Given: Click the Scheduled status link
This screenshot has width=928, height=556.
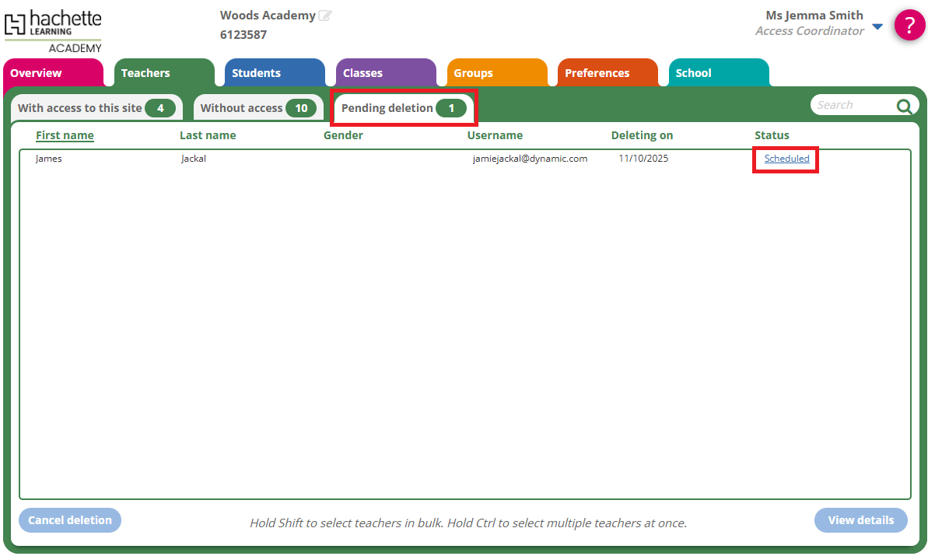Looking at the screenshot, I should [786, 159].
